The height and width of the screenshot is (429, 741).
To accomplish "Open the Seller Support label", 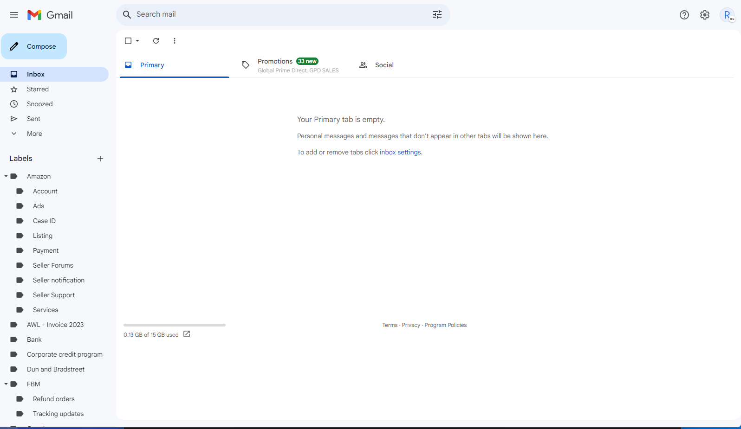I will tap(54, 295).
